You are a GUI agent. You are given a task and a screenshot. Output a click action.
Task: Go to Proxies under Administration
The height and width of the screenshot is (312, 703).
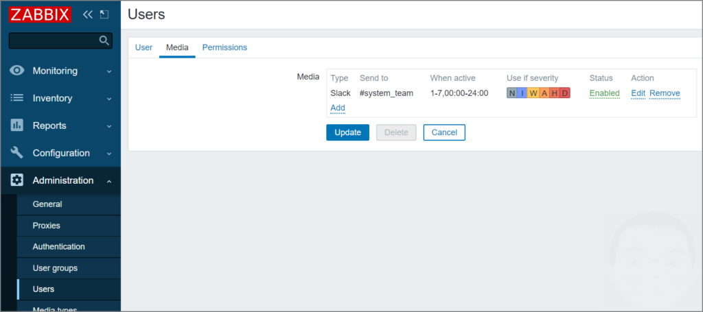coord(69,226)
